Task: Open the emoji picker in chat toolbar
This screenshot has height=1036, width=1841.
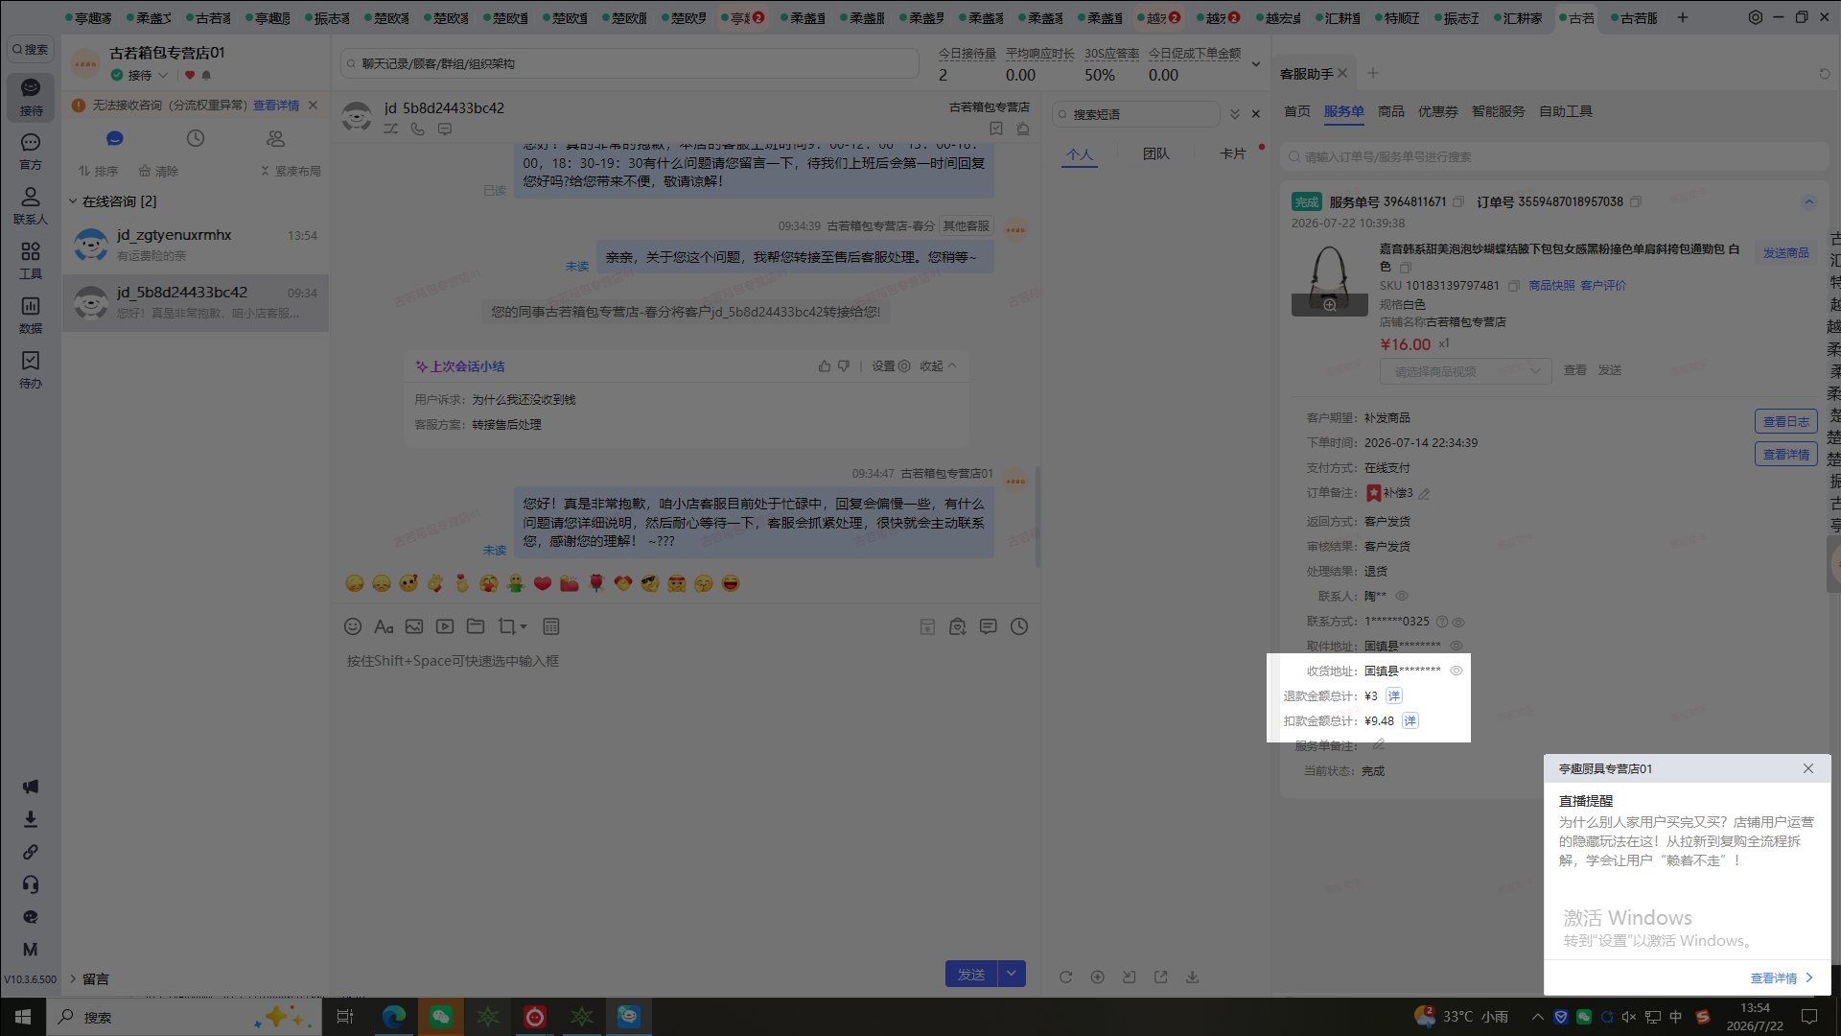Action: coord(353,626)
